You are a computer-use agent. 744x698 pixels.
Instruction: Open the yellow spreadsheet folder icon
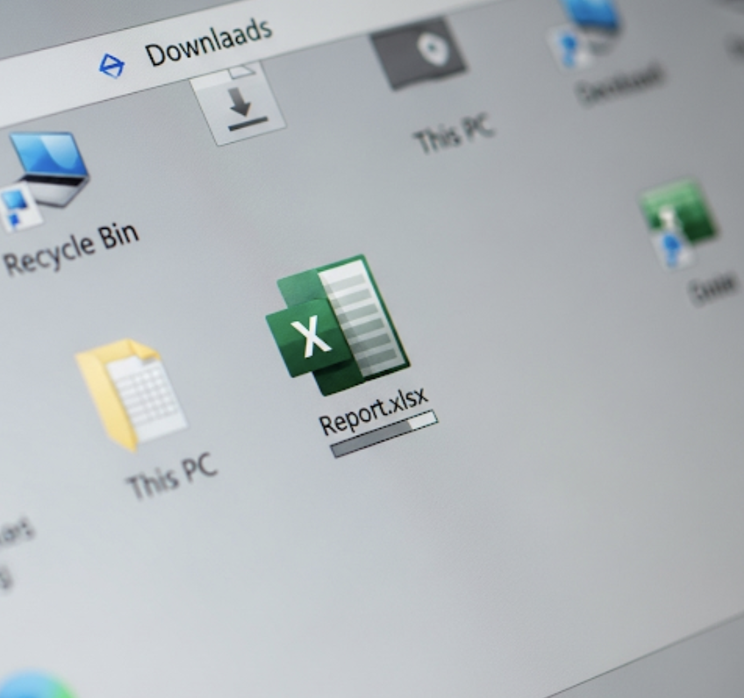[x=132, y=395]
